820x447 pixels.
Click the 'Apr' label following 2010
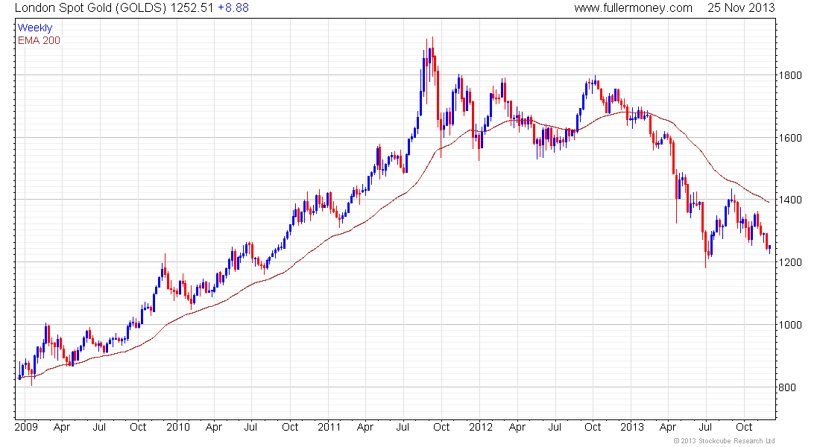[213, 428]
